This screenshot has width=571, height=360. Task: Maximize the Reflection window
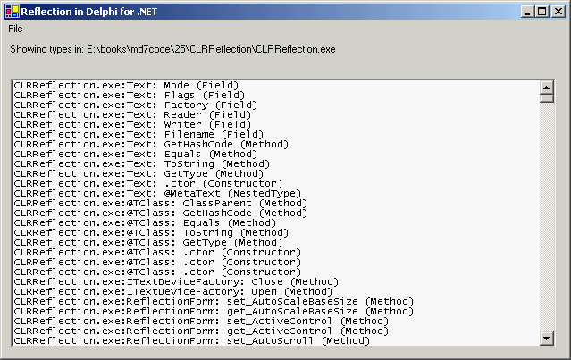(x=542, y=10)
